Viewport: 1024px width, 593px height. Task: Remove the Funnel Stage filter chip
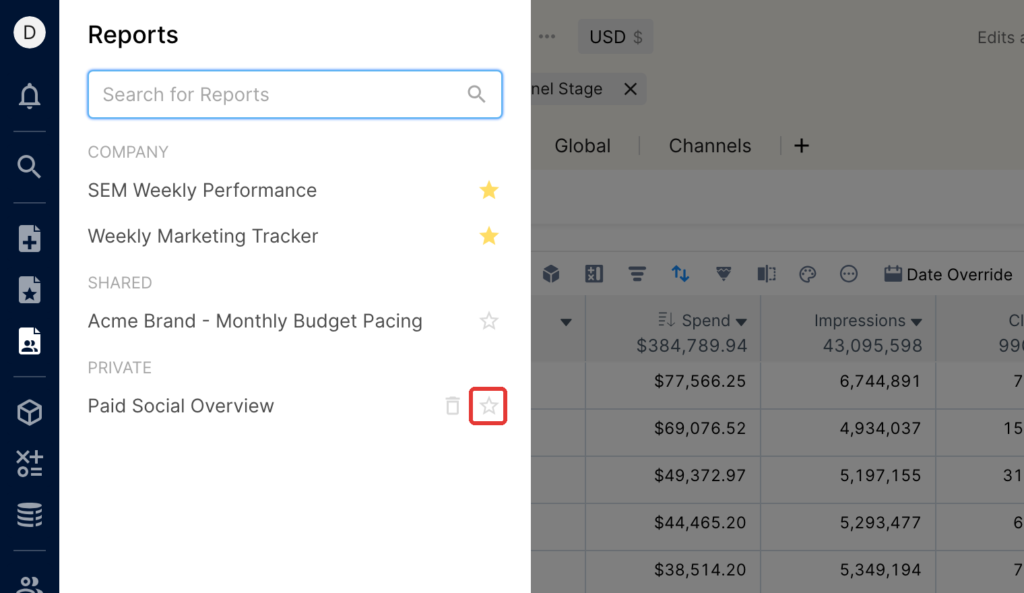631,89
